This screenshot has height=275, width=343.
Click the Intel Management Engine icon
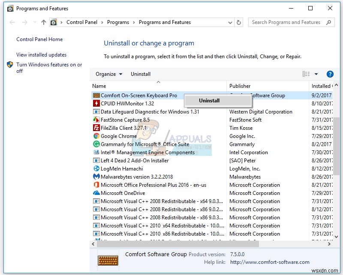coord(96,152)
